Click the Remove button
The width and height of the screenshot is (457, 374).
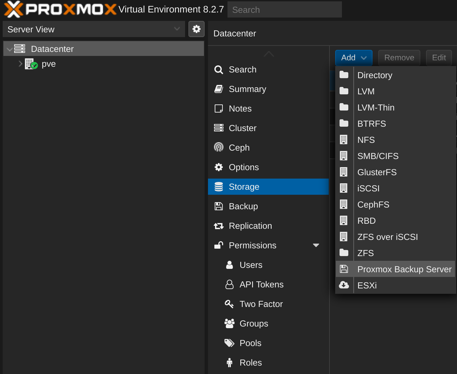[x=399, y=58]
